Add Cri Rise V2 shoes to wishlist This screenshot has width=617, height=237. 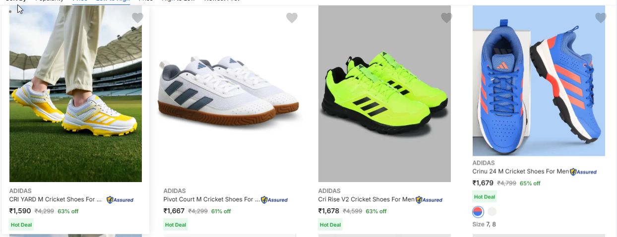(446, 18)
